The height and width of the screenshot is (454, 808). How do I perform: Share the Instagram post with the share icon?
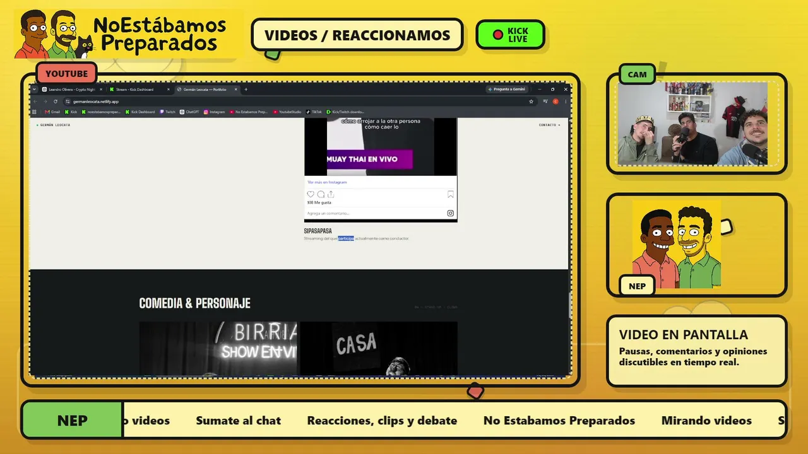click(331, 194)
